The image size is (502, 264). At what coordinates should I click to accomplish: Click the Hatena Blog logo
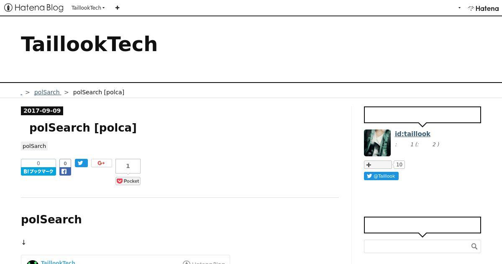tap(34, 8)
